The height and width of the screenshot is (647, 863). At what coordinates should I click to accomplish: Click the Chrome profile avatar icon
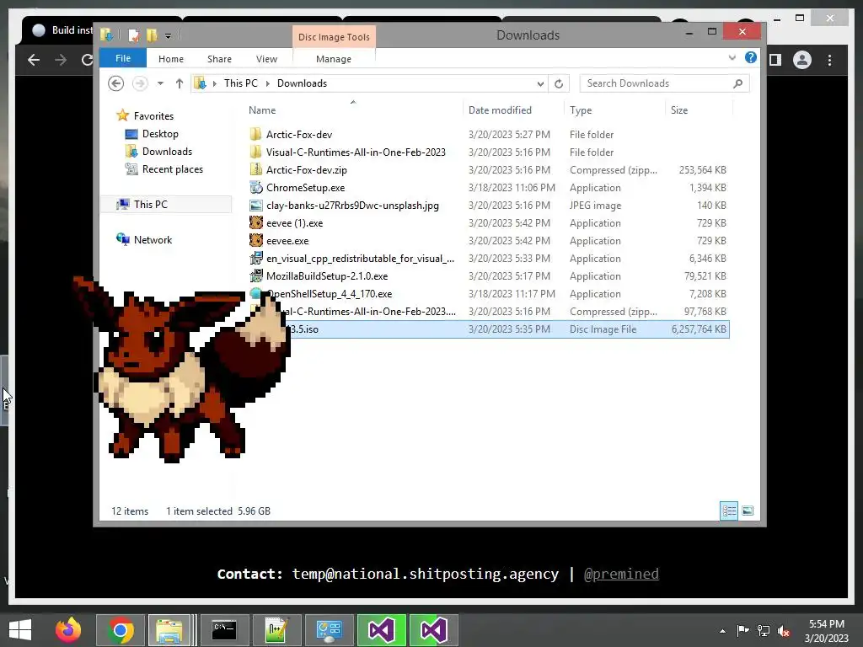point(802,60)
